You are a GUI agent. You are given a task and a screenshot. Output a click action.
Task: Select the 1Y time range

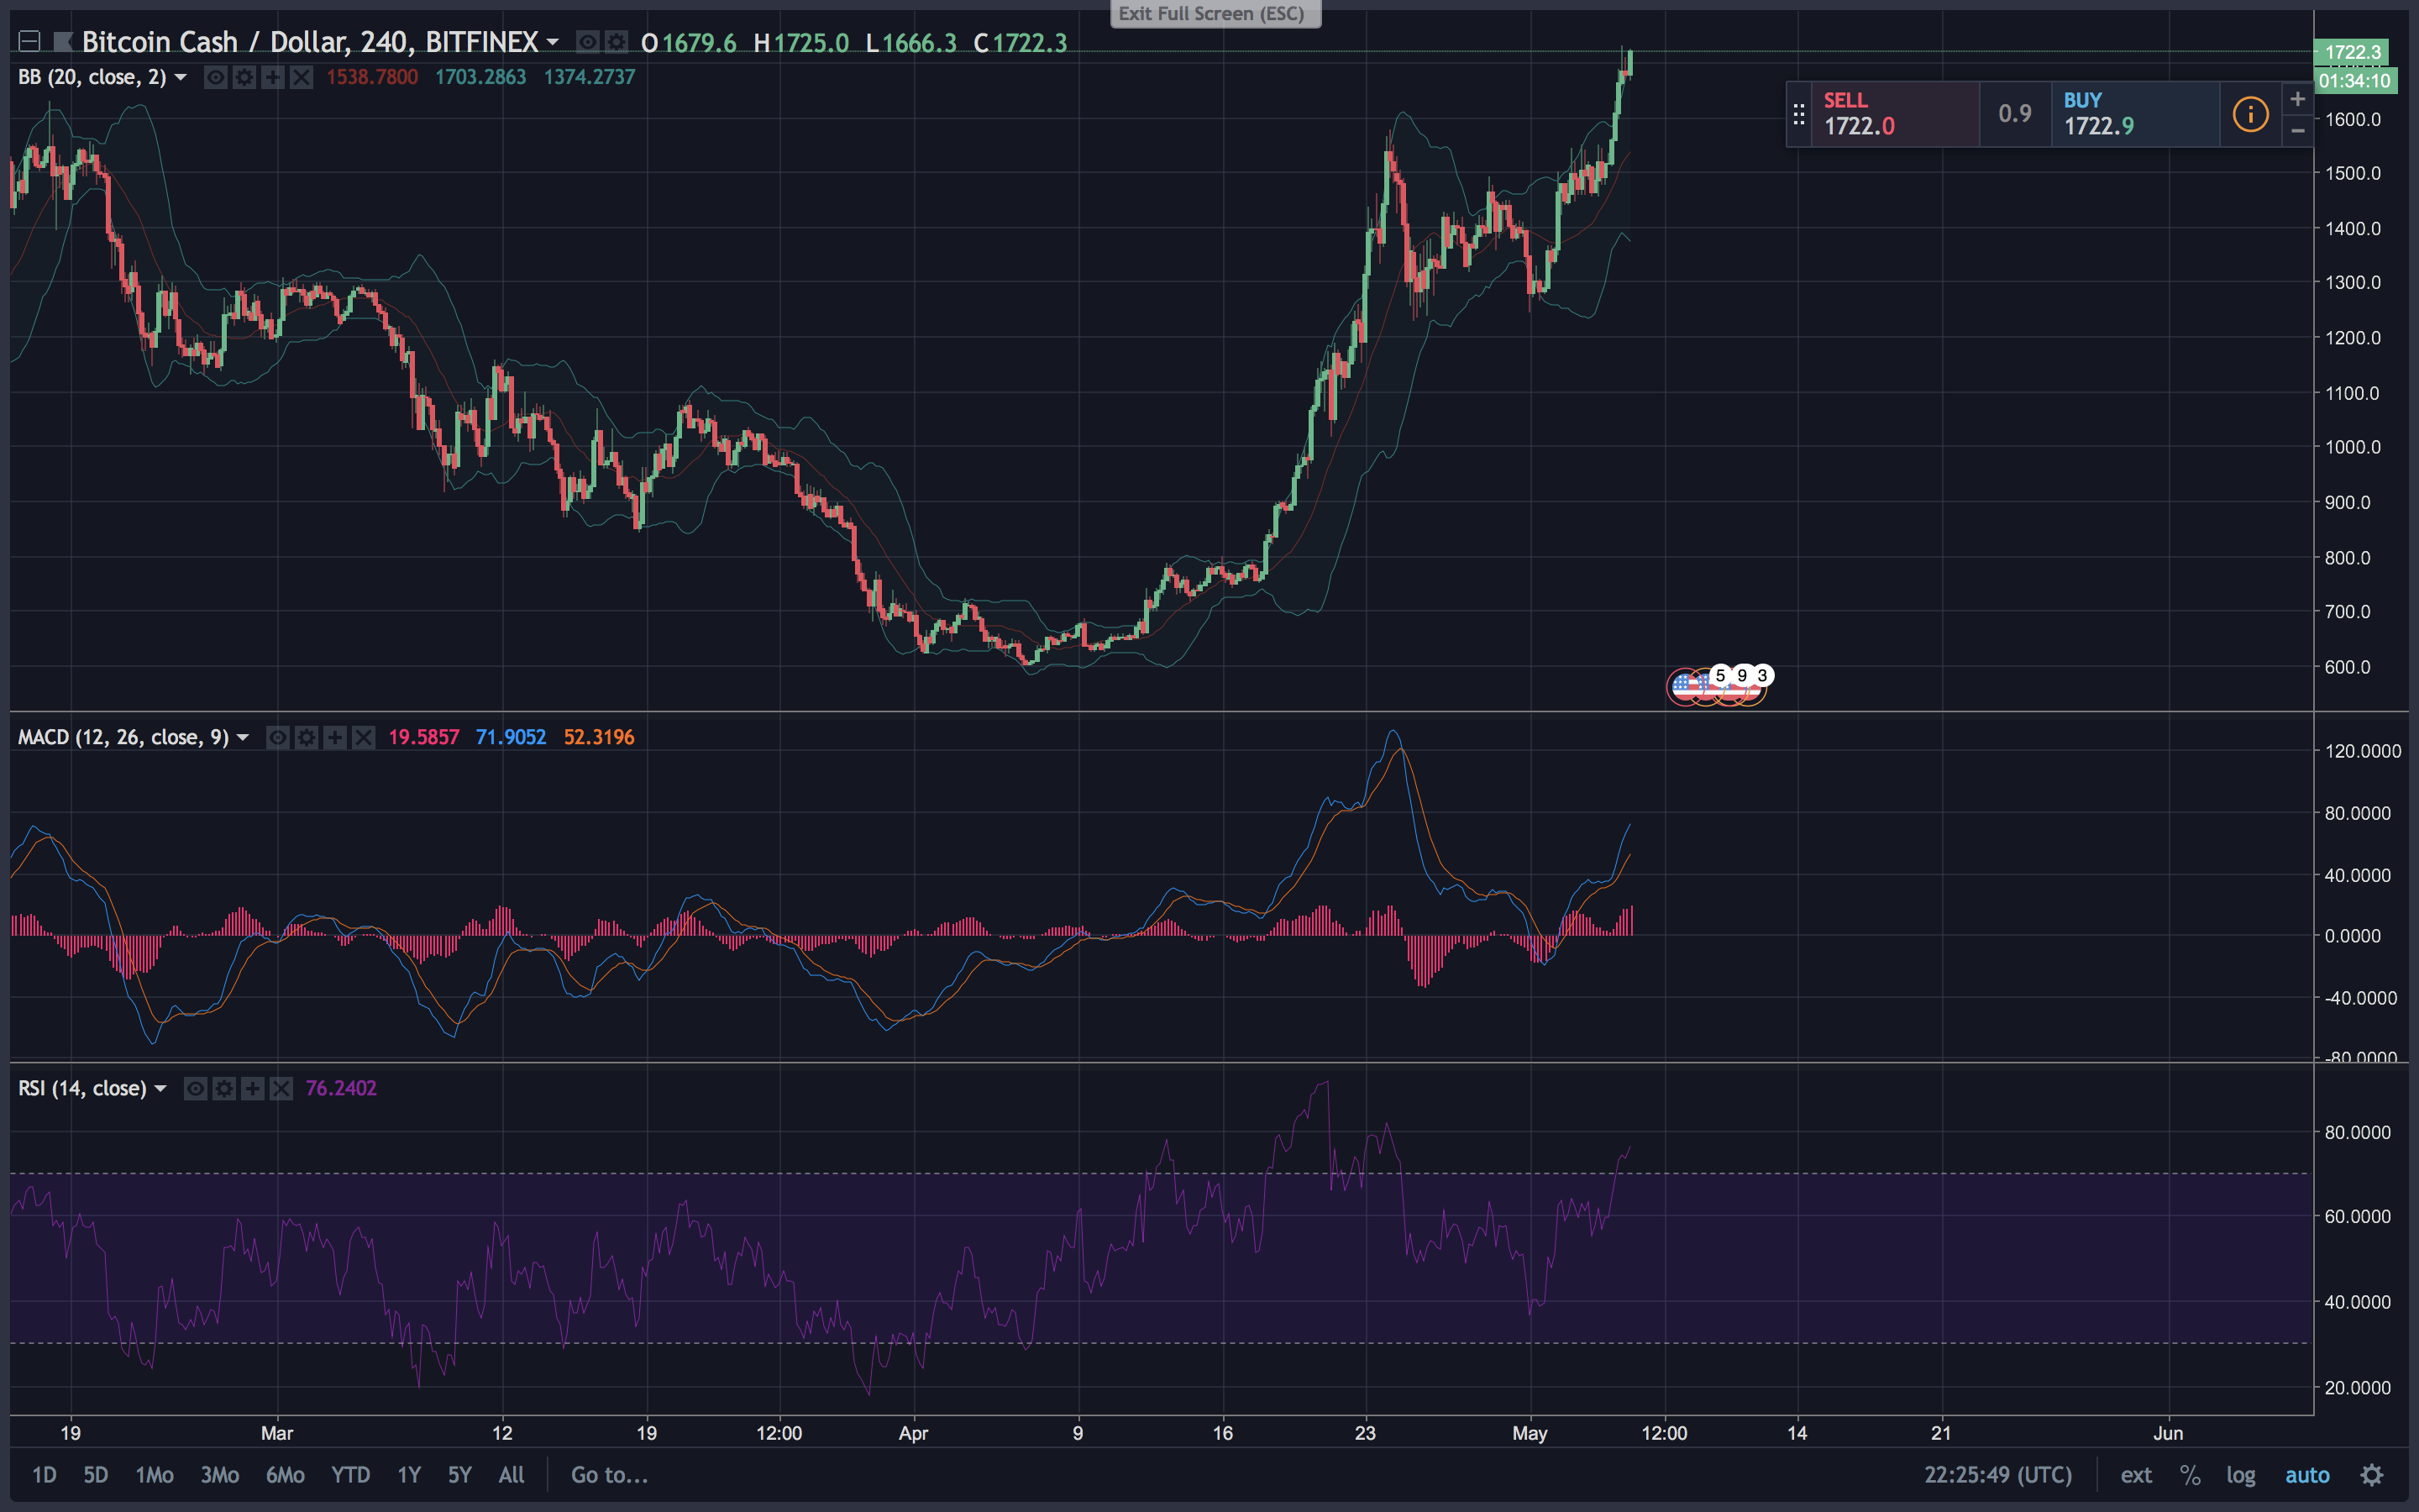coord(409,1475)
